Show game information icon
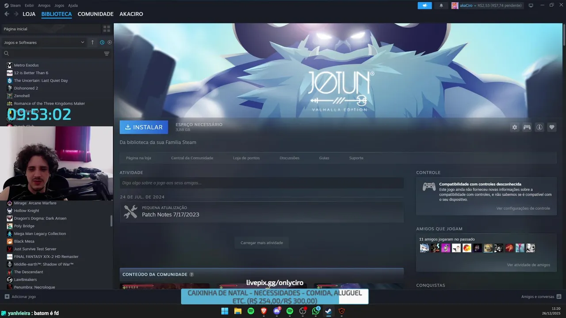The height and width of the screenshot is (318, 566). 539,127
